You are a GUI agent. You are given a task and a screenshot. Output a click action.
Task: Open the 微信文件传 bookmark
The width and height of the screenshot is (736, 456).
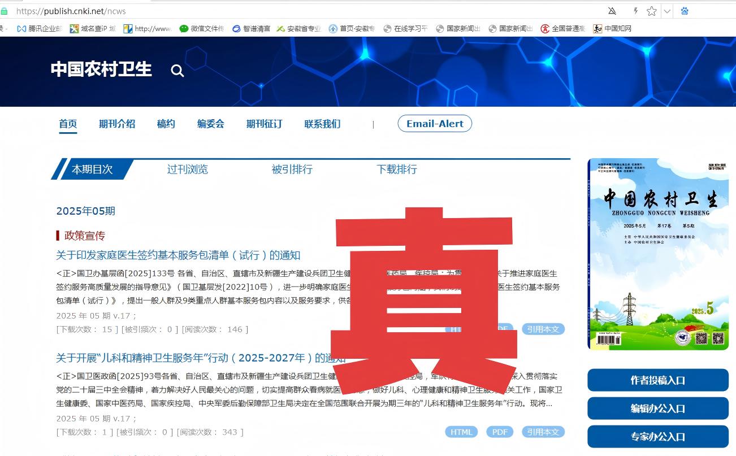[201, 29]
